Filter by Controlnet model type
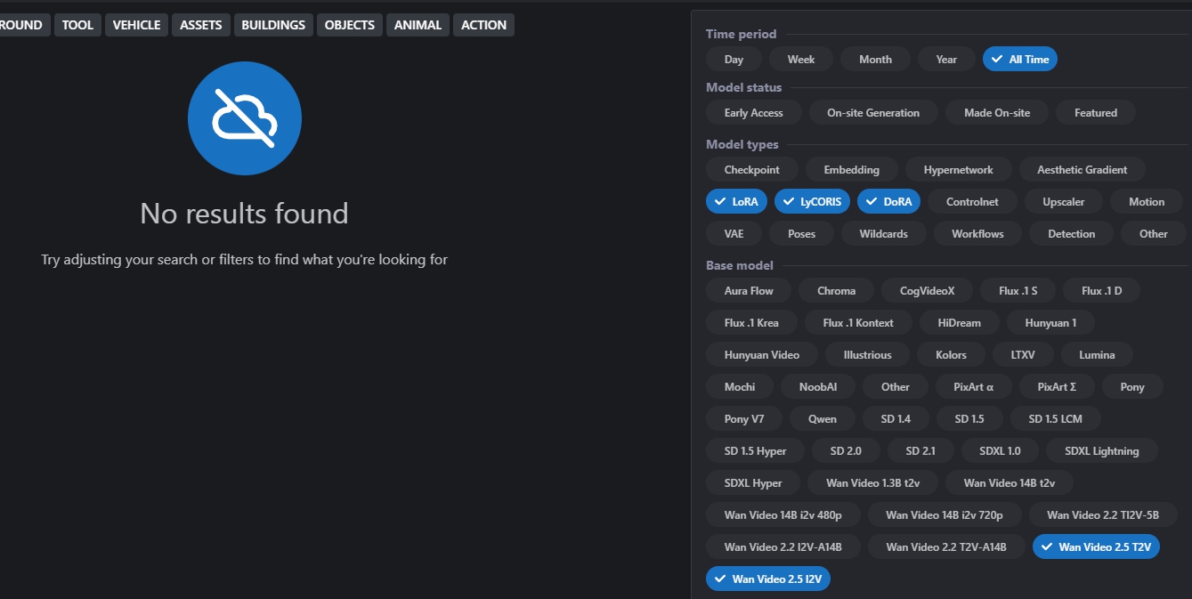The image size is (1192, 599). pos(972,202)
